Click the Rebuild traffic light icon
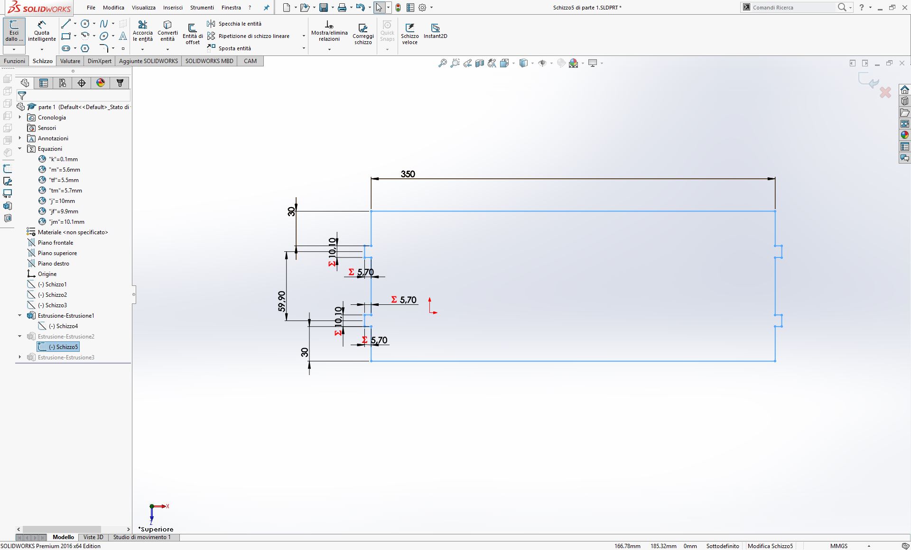The height and width of the screenshot is (550, 911). click(x=398, y=8)
